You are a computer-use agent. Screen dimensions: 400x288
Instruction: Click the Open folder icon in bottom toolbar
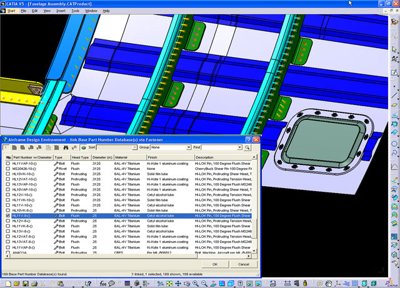[x=17, y=284]
